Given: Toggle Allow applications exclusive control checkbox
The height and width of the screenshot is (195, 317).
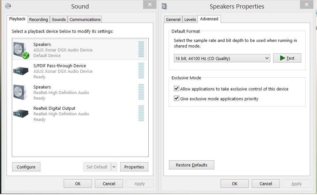Looking at the screenshot, I should [177, 89].
